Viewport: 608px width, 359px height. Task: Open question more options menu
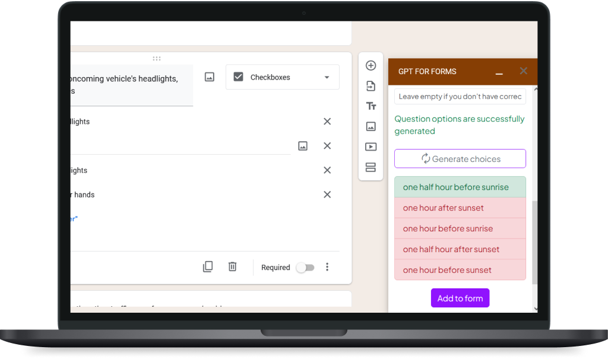pyautogui.click(x=327, y=267)
